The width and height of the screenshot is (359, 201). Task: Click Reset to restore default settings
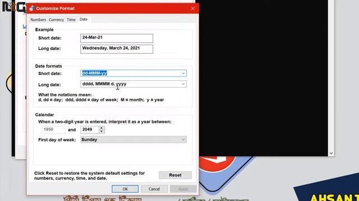pyautogui.click(x=175, y=175)
